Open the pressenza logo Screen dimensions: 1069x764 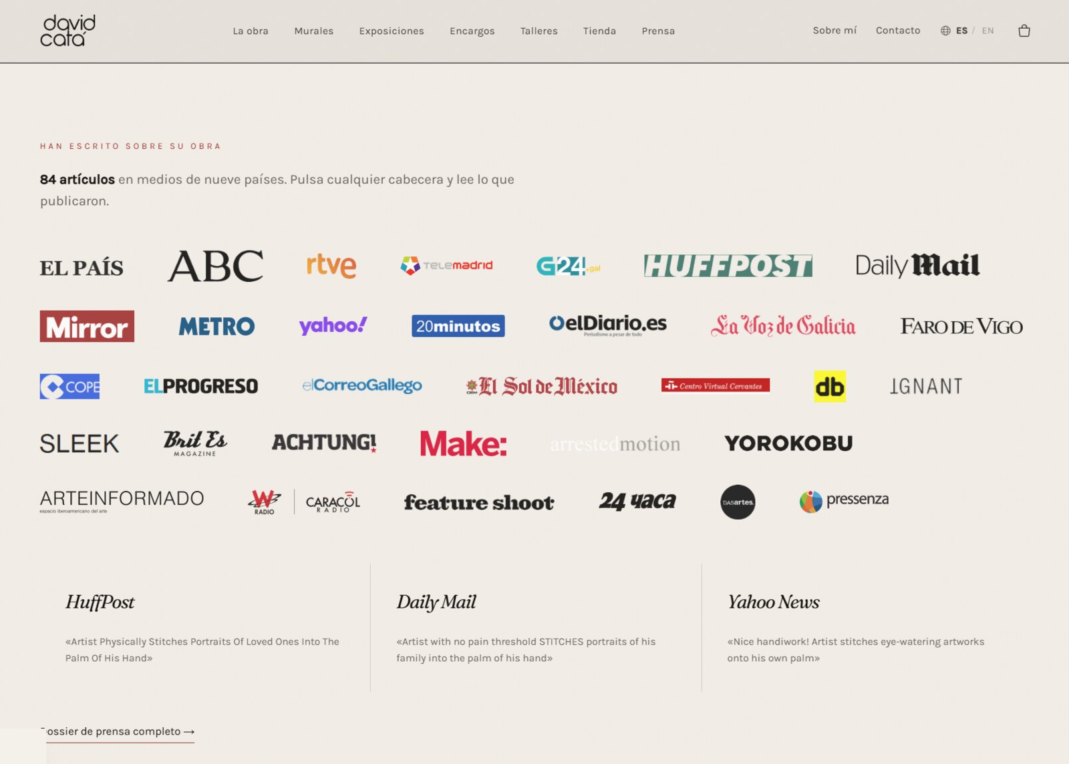(x=844, y=501)
